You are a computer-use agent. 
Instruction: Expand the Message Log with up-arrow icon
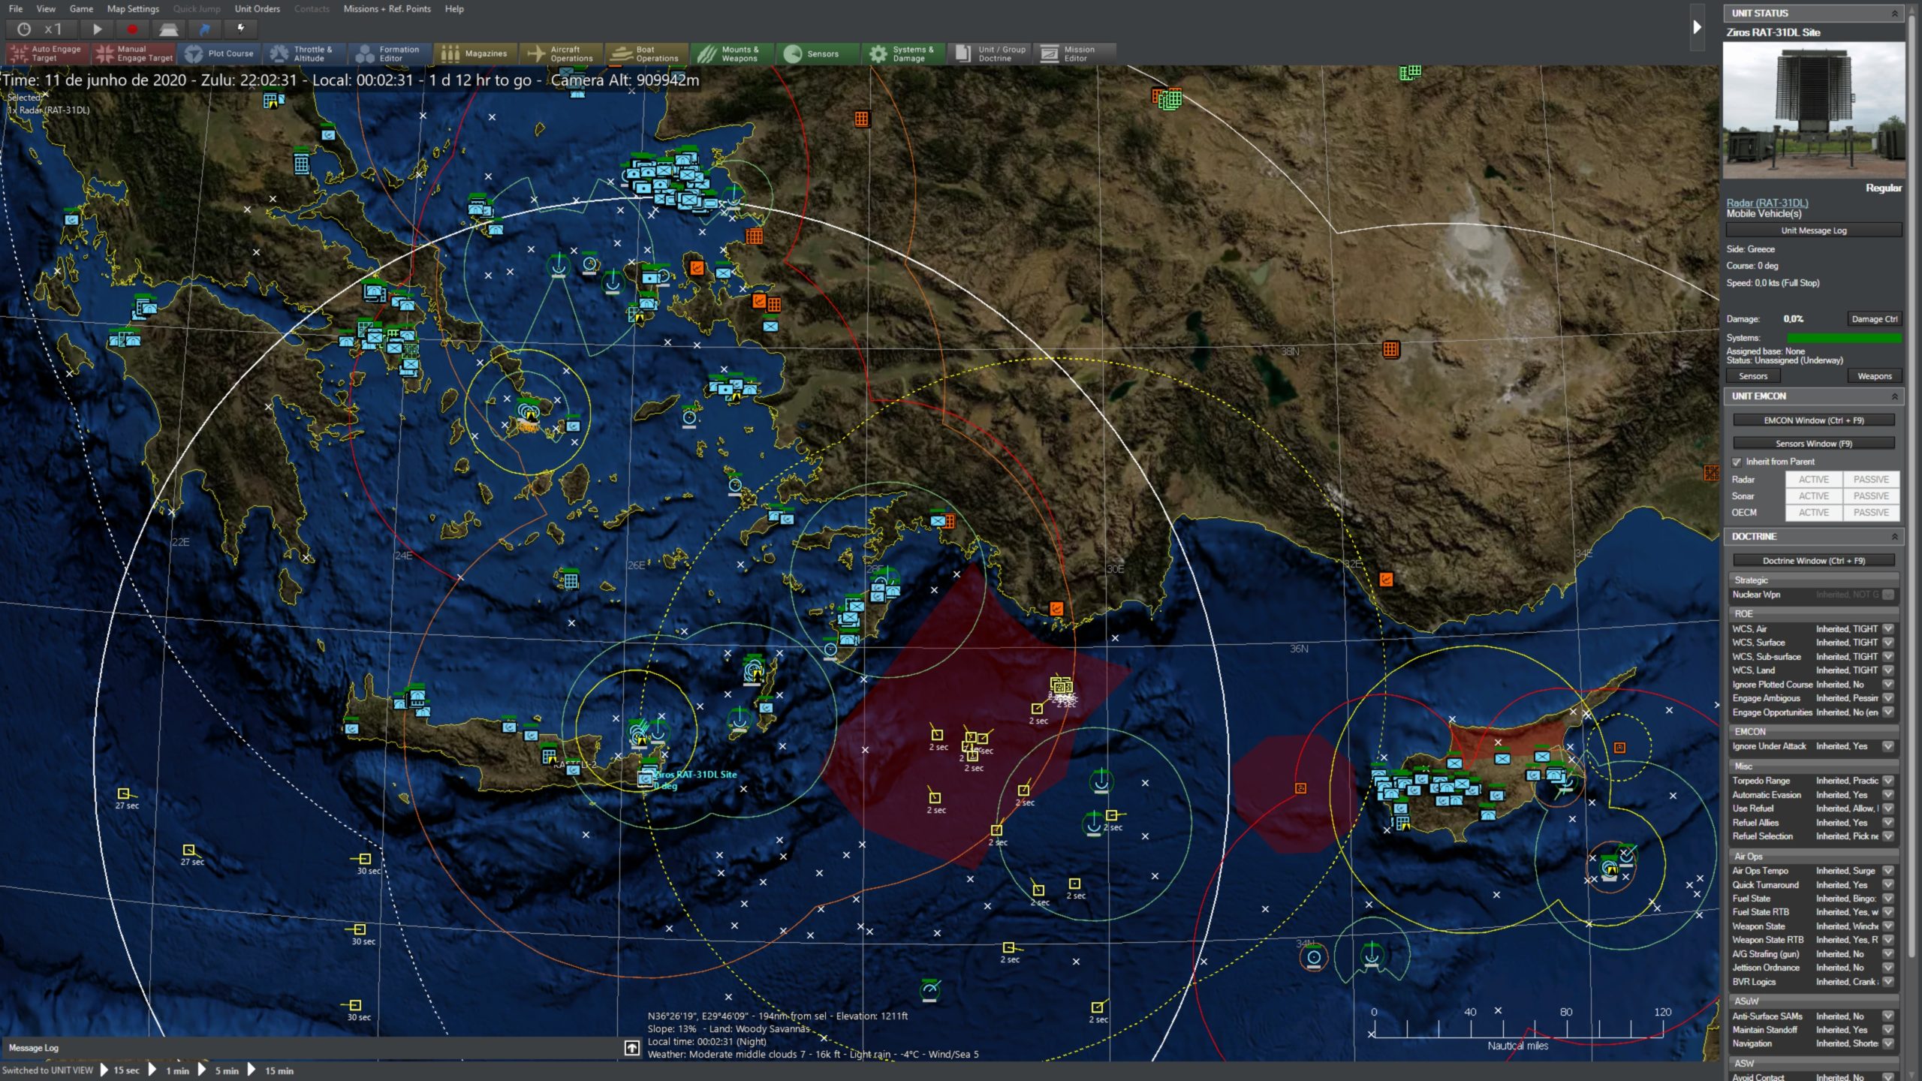[x=632, y=1048]
